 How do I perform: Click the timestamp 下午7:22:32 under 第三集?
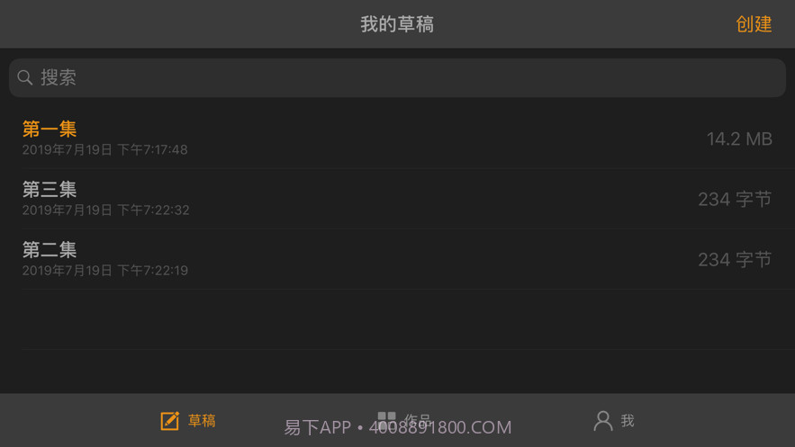click(154, 210)
